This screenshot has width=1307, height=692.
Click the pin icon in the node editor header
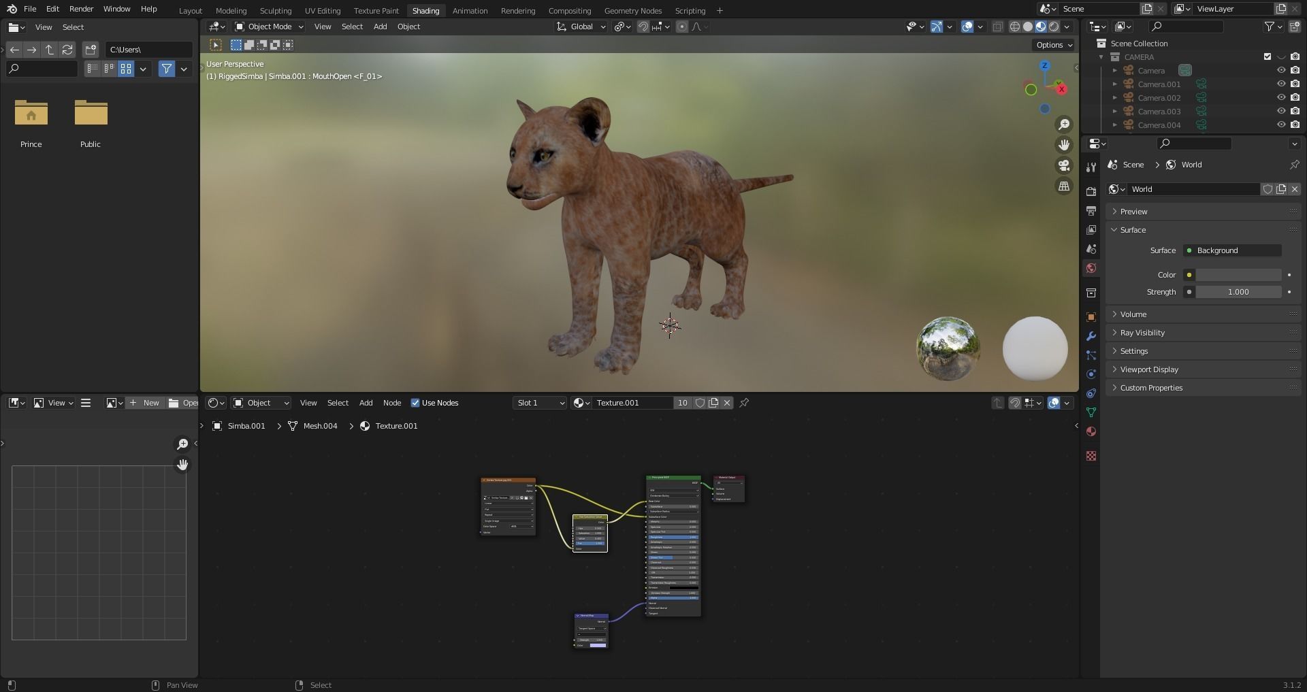[x=744, y=403]
